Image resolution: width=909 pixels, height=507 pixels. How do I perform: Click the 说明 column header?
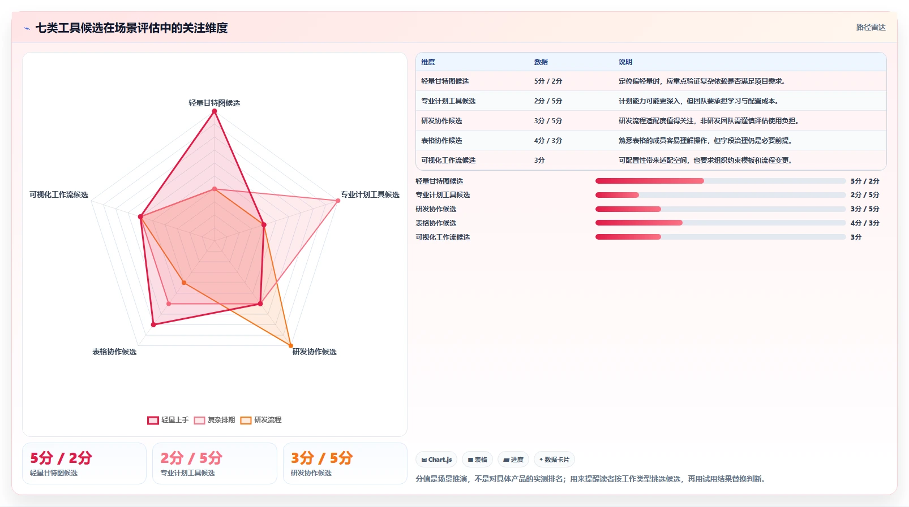coord(625,62)
